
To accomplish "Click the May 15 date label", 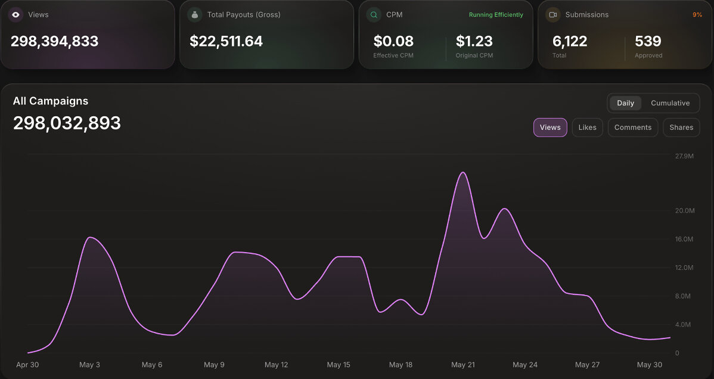I will pos(339,365).
